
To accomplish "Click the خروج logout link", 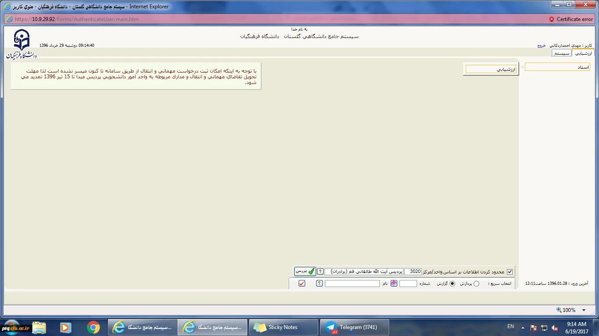I will click(x=542, y=45).
